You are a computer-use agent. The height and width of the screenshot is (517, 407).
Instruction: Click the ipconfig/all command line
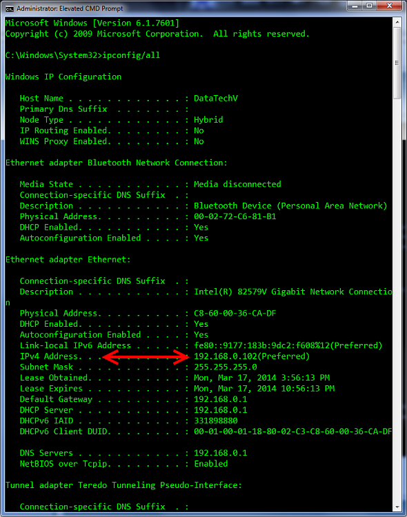pos(83,55)
